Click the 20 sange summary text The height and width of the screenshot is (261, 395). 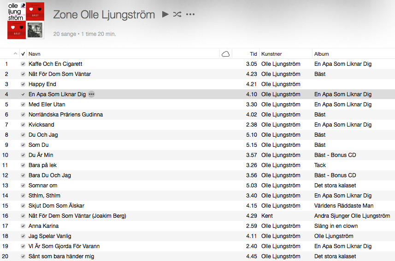tap(85, 34)
